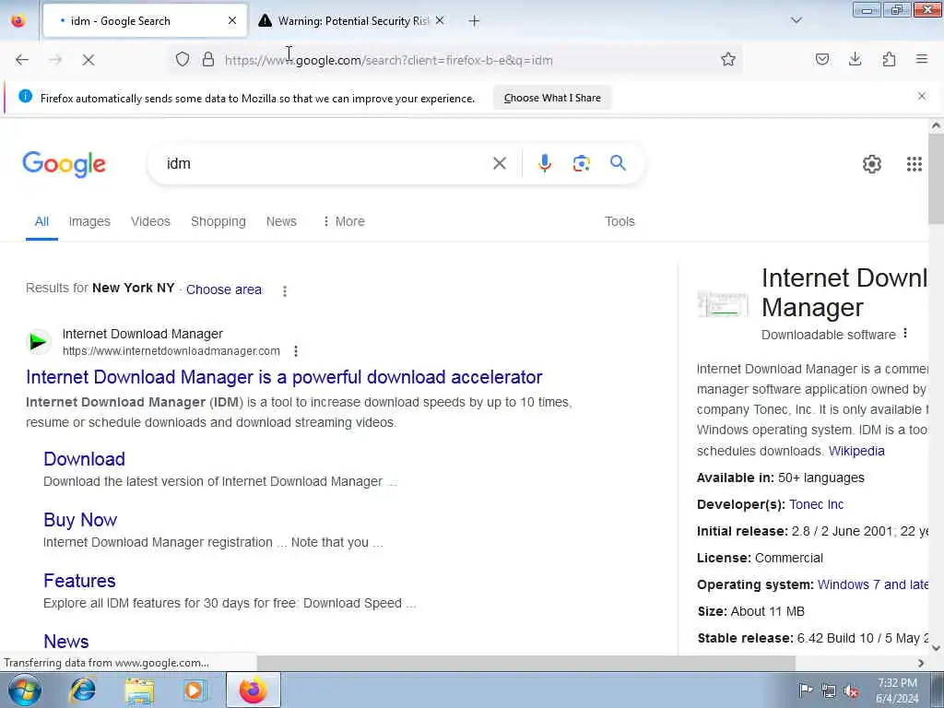This screenshot has height=708, width=944.
Task: Select the News search tab
Action: [x=281, y=221]
